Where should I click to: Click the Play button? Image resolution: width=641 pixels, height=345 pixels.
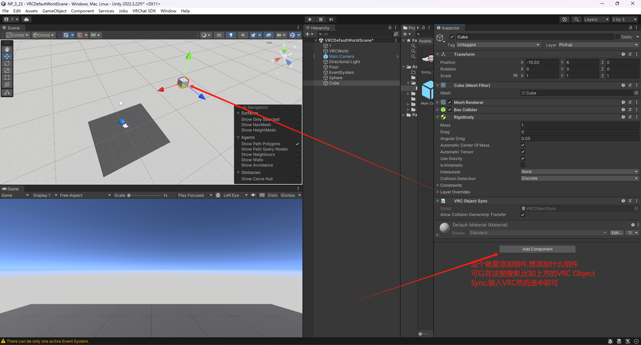(310, 19)
